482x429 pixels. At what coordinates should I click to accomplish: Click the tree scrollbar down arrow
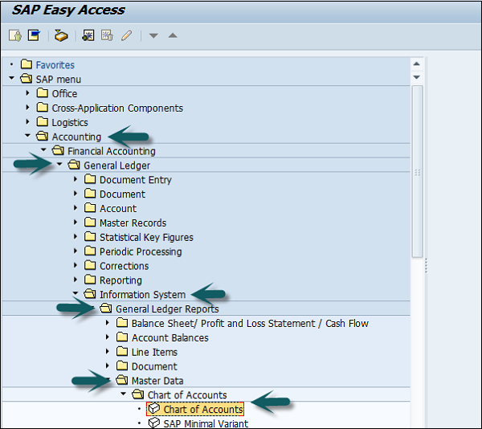coord(416,77)
